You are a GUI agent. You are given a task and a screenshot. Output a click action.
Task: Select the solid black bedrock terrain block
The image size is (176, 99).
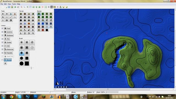pos(21,20)
